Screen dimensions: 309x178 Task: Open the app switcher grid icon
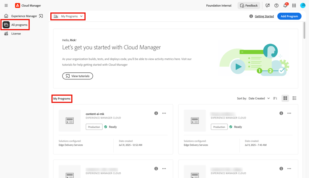[x=294, y=5]
